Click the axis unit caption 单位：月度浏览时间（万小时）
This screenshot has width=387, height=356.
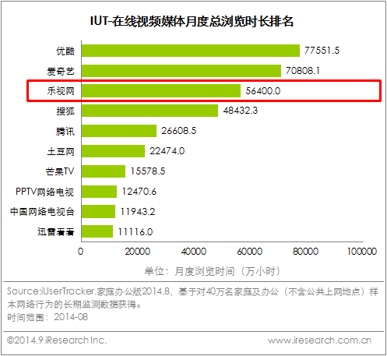pos(213,271)
